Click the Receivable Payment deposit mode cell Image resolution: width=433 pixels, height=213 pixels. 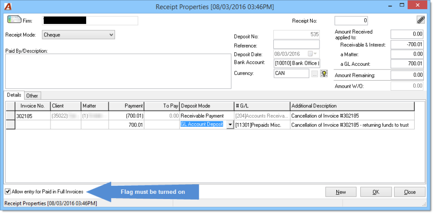pos(207,116)
